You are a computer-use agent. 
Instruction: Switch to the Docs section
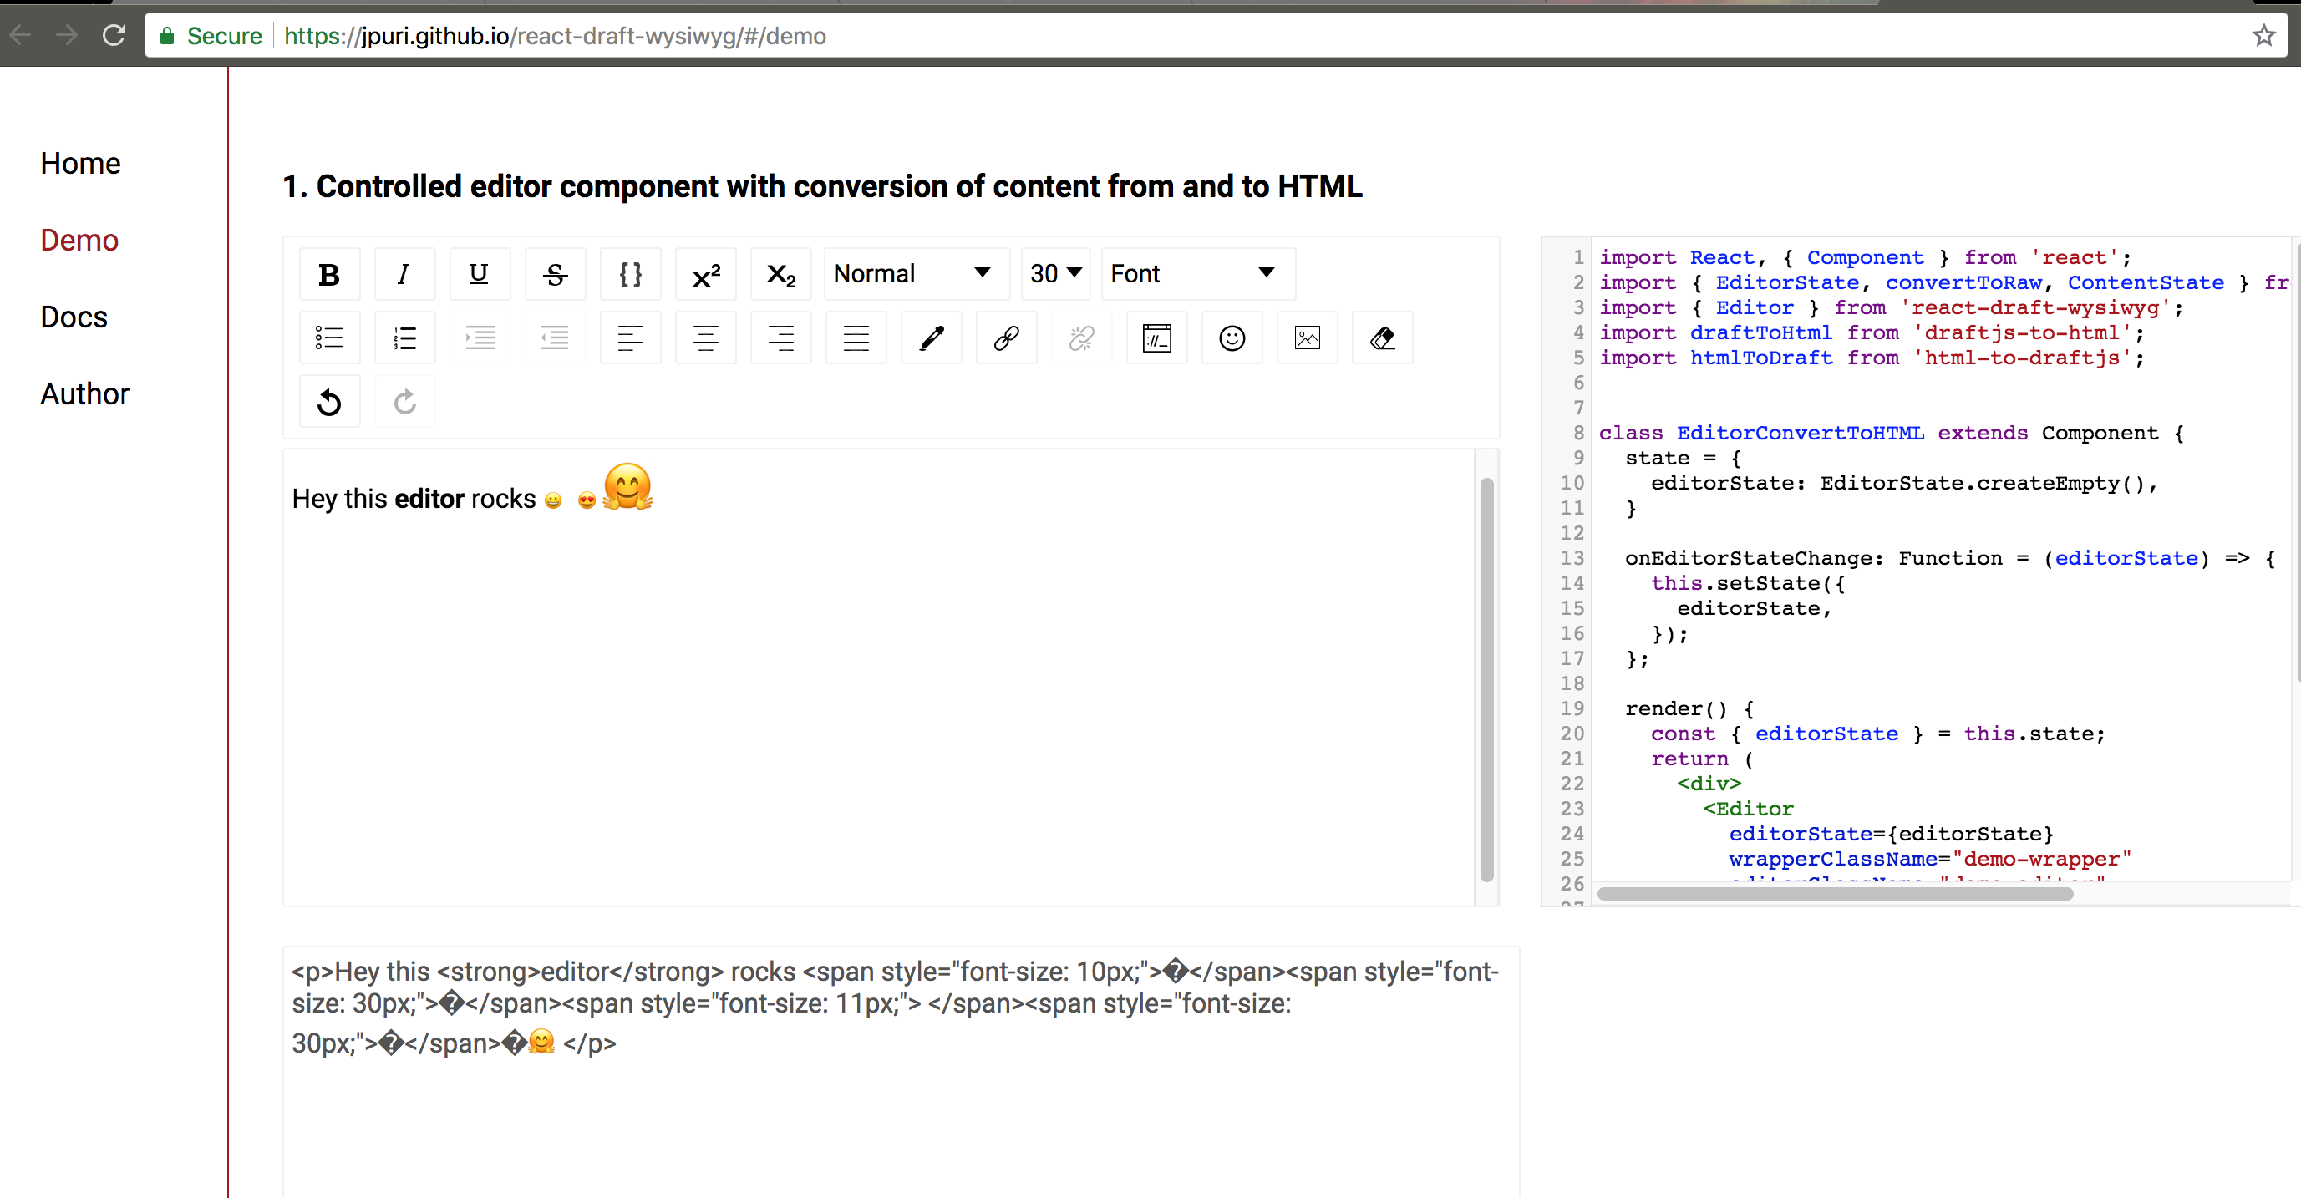coord(74,317)
